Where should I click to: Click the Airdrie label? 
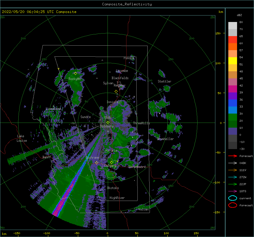pos(111,150)
